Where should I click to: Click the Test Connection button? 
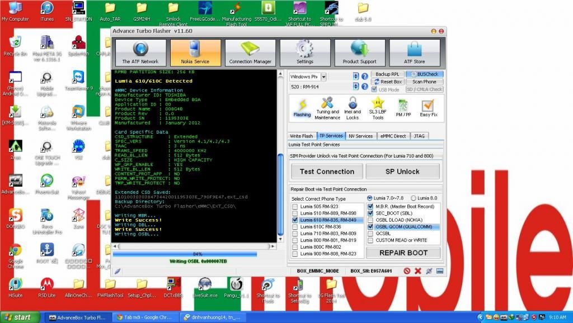tap(327, 172)
